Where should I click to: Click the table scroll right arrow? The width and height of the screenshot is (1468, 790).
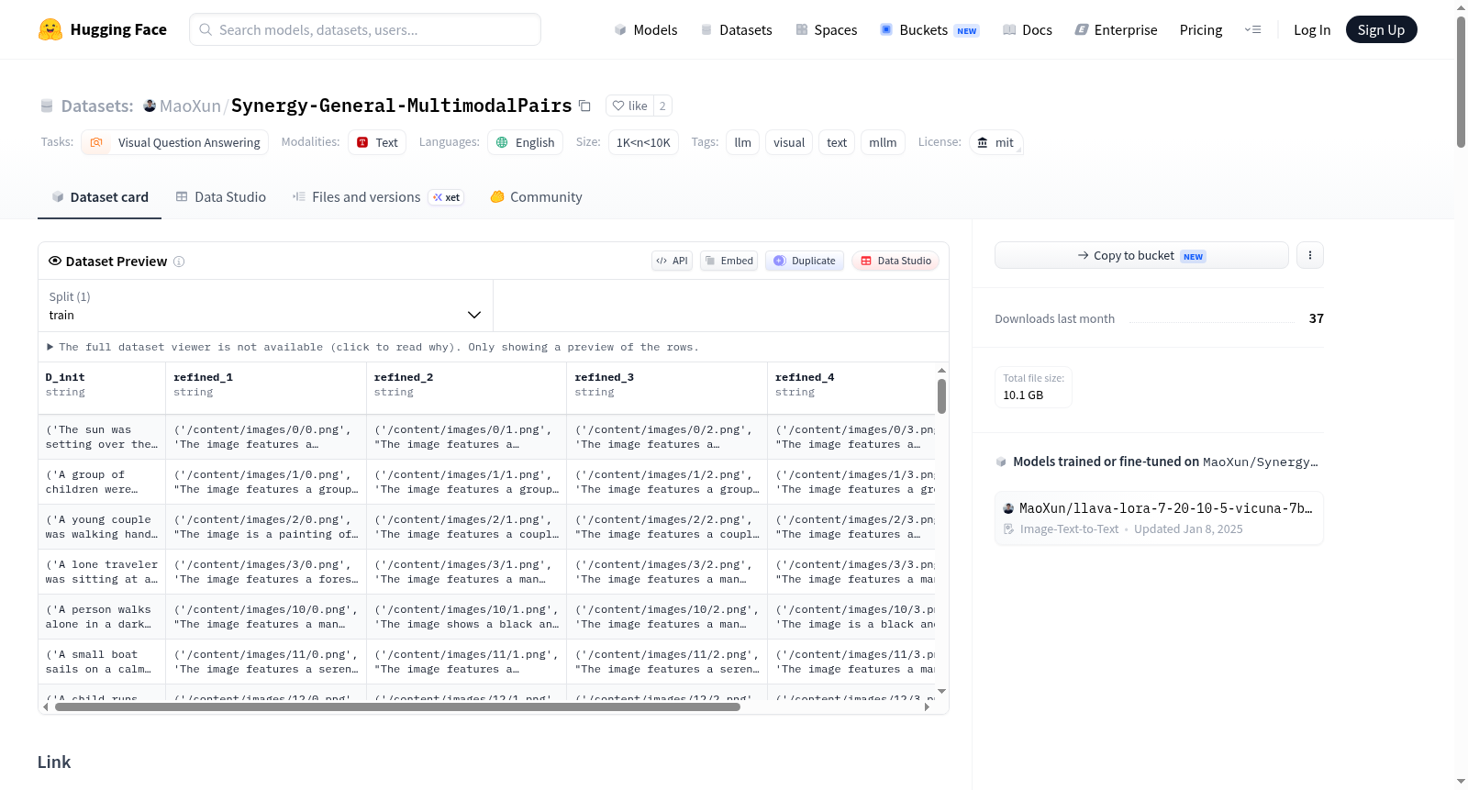(927, 707)
